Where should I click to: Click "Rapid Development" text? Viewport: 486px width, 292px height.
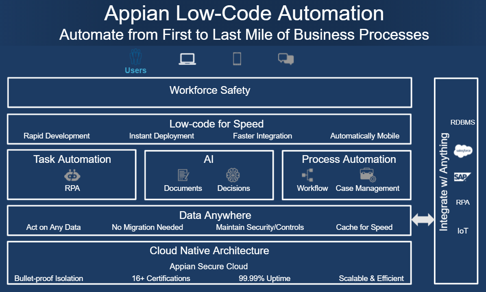[57, 136]
